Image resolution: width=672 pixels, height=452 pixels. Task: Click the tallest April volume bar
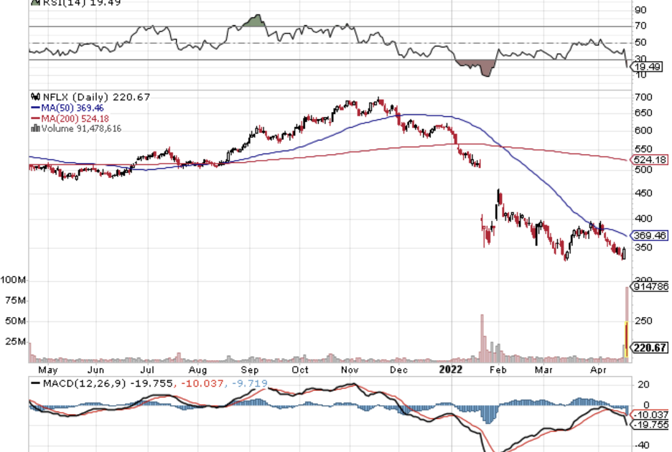click(627, 321)
